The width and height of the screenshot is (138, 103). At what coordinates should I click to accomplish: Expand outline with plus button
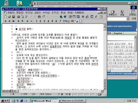click(x=27, y=21)
